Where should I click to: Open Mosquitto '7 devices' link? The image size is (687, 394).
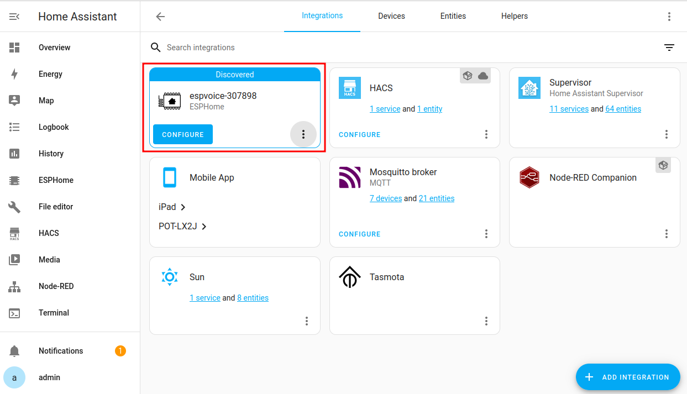point(386,198)
